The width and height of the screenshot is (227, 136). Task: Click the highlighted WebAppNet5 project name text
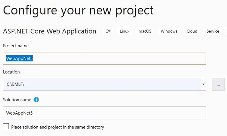pos(19,58)
